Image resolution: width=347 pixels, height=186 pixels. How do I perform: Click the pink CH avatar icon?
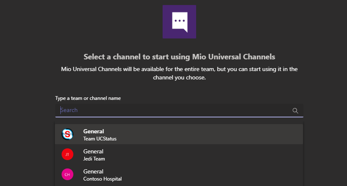tap(67, 174)
